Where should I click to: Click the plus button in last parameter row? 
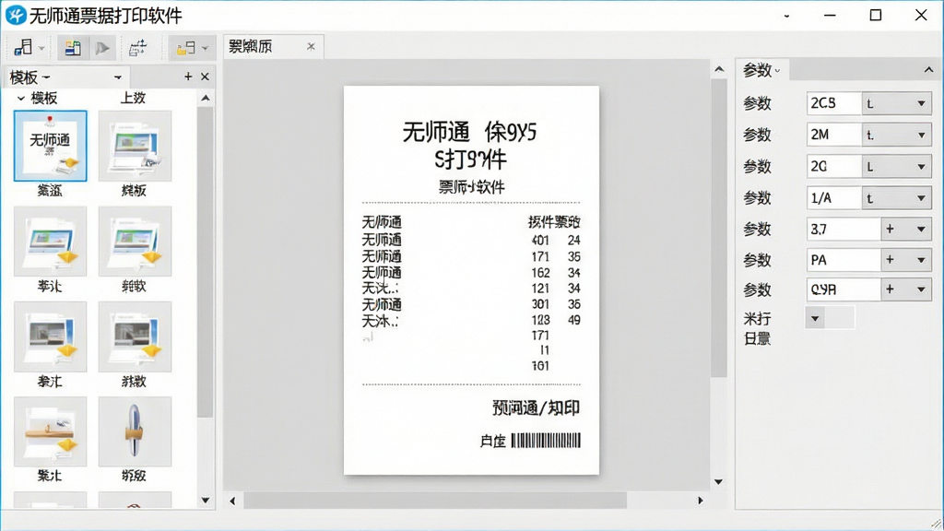pos(890,289)
